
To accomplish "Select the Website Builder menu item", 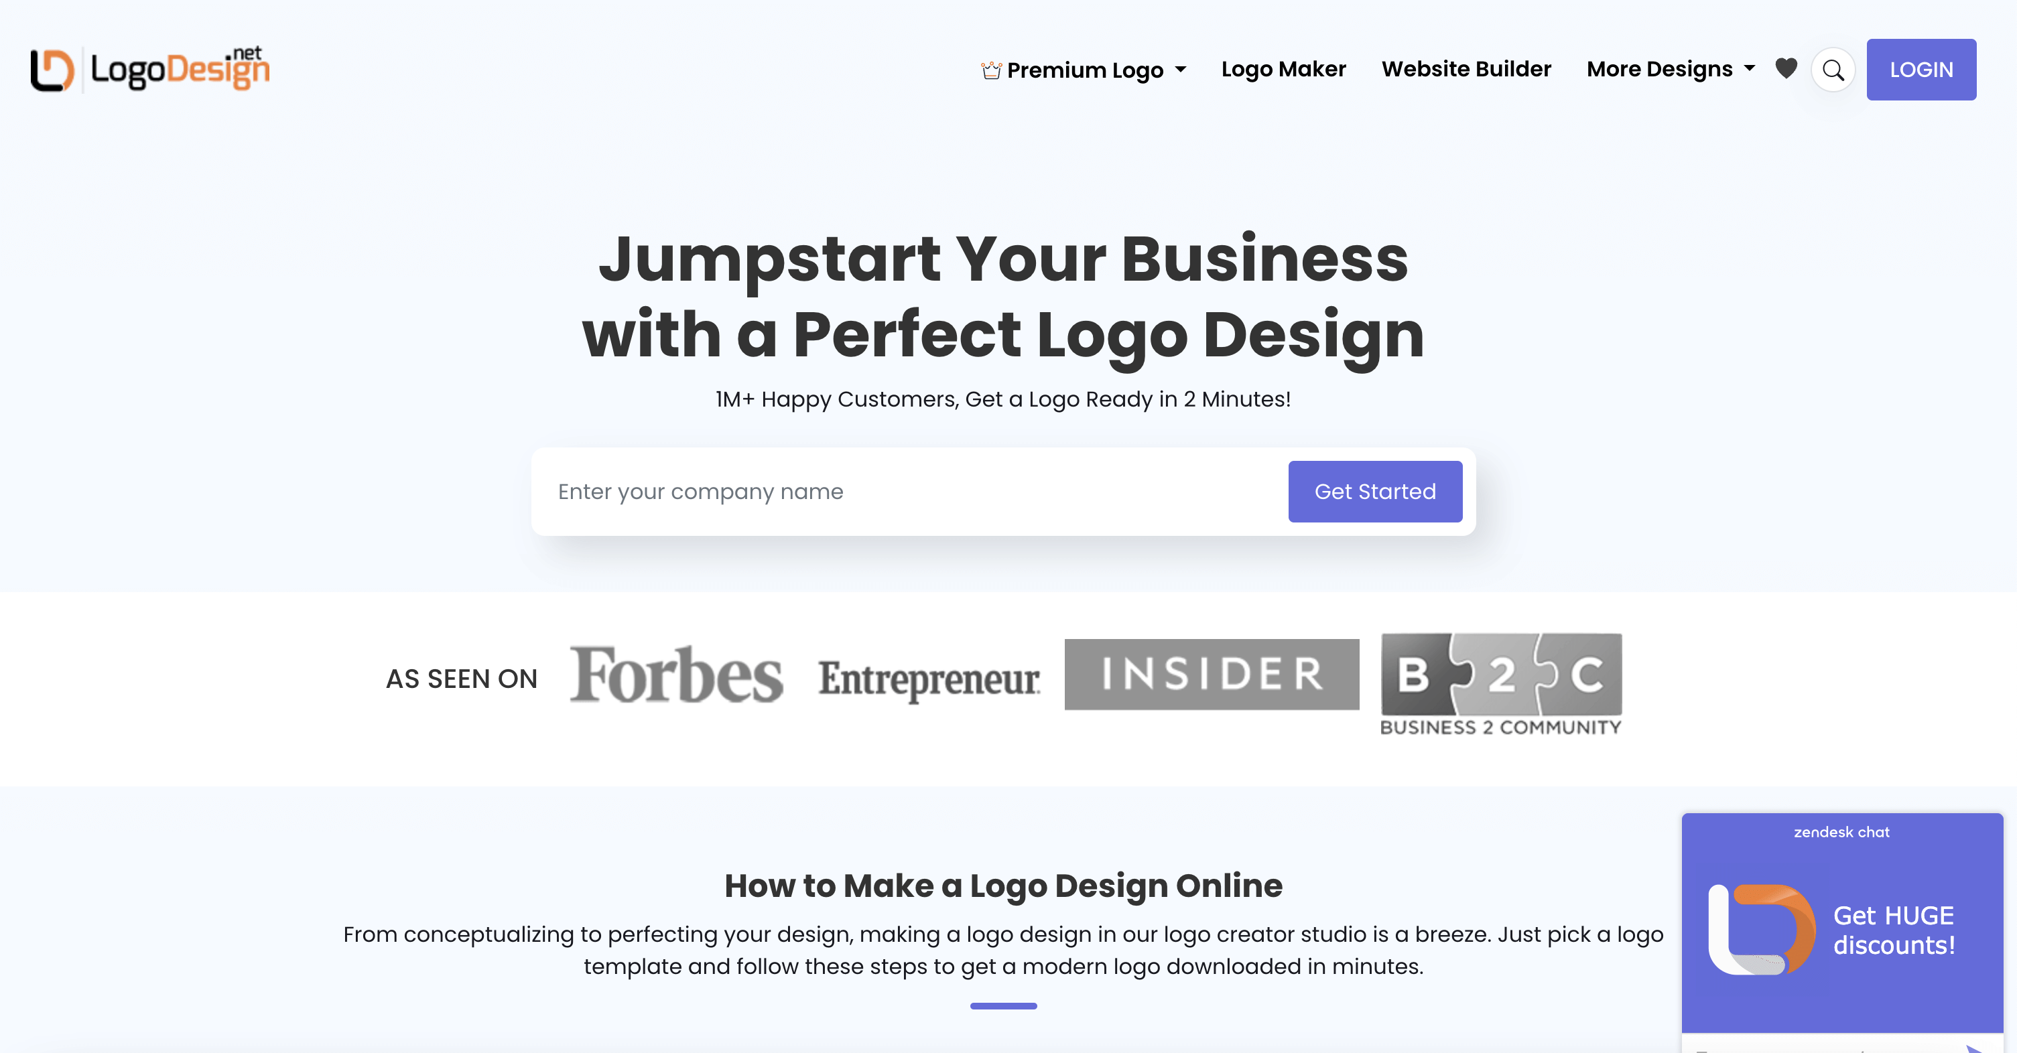I will [x=1466, y=69].
